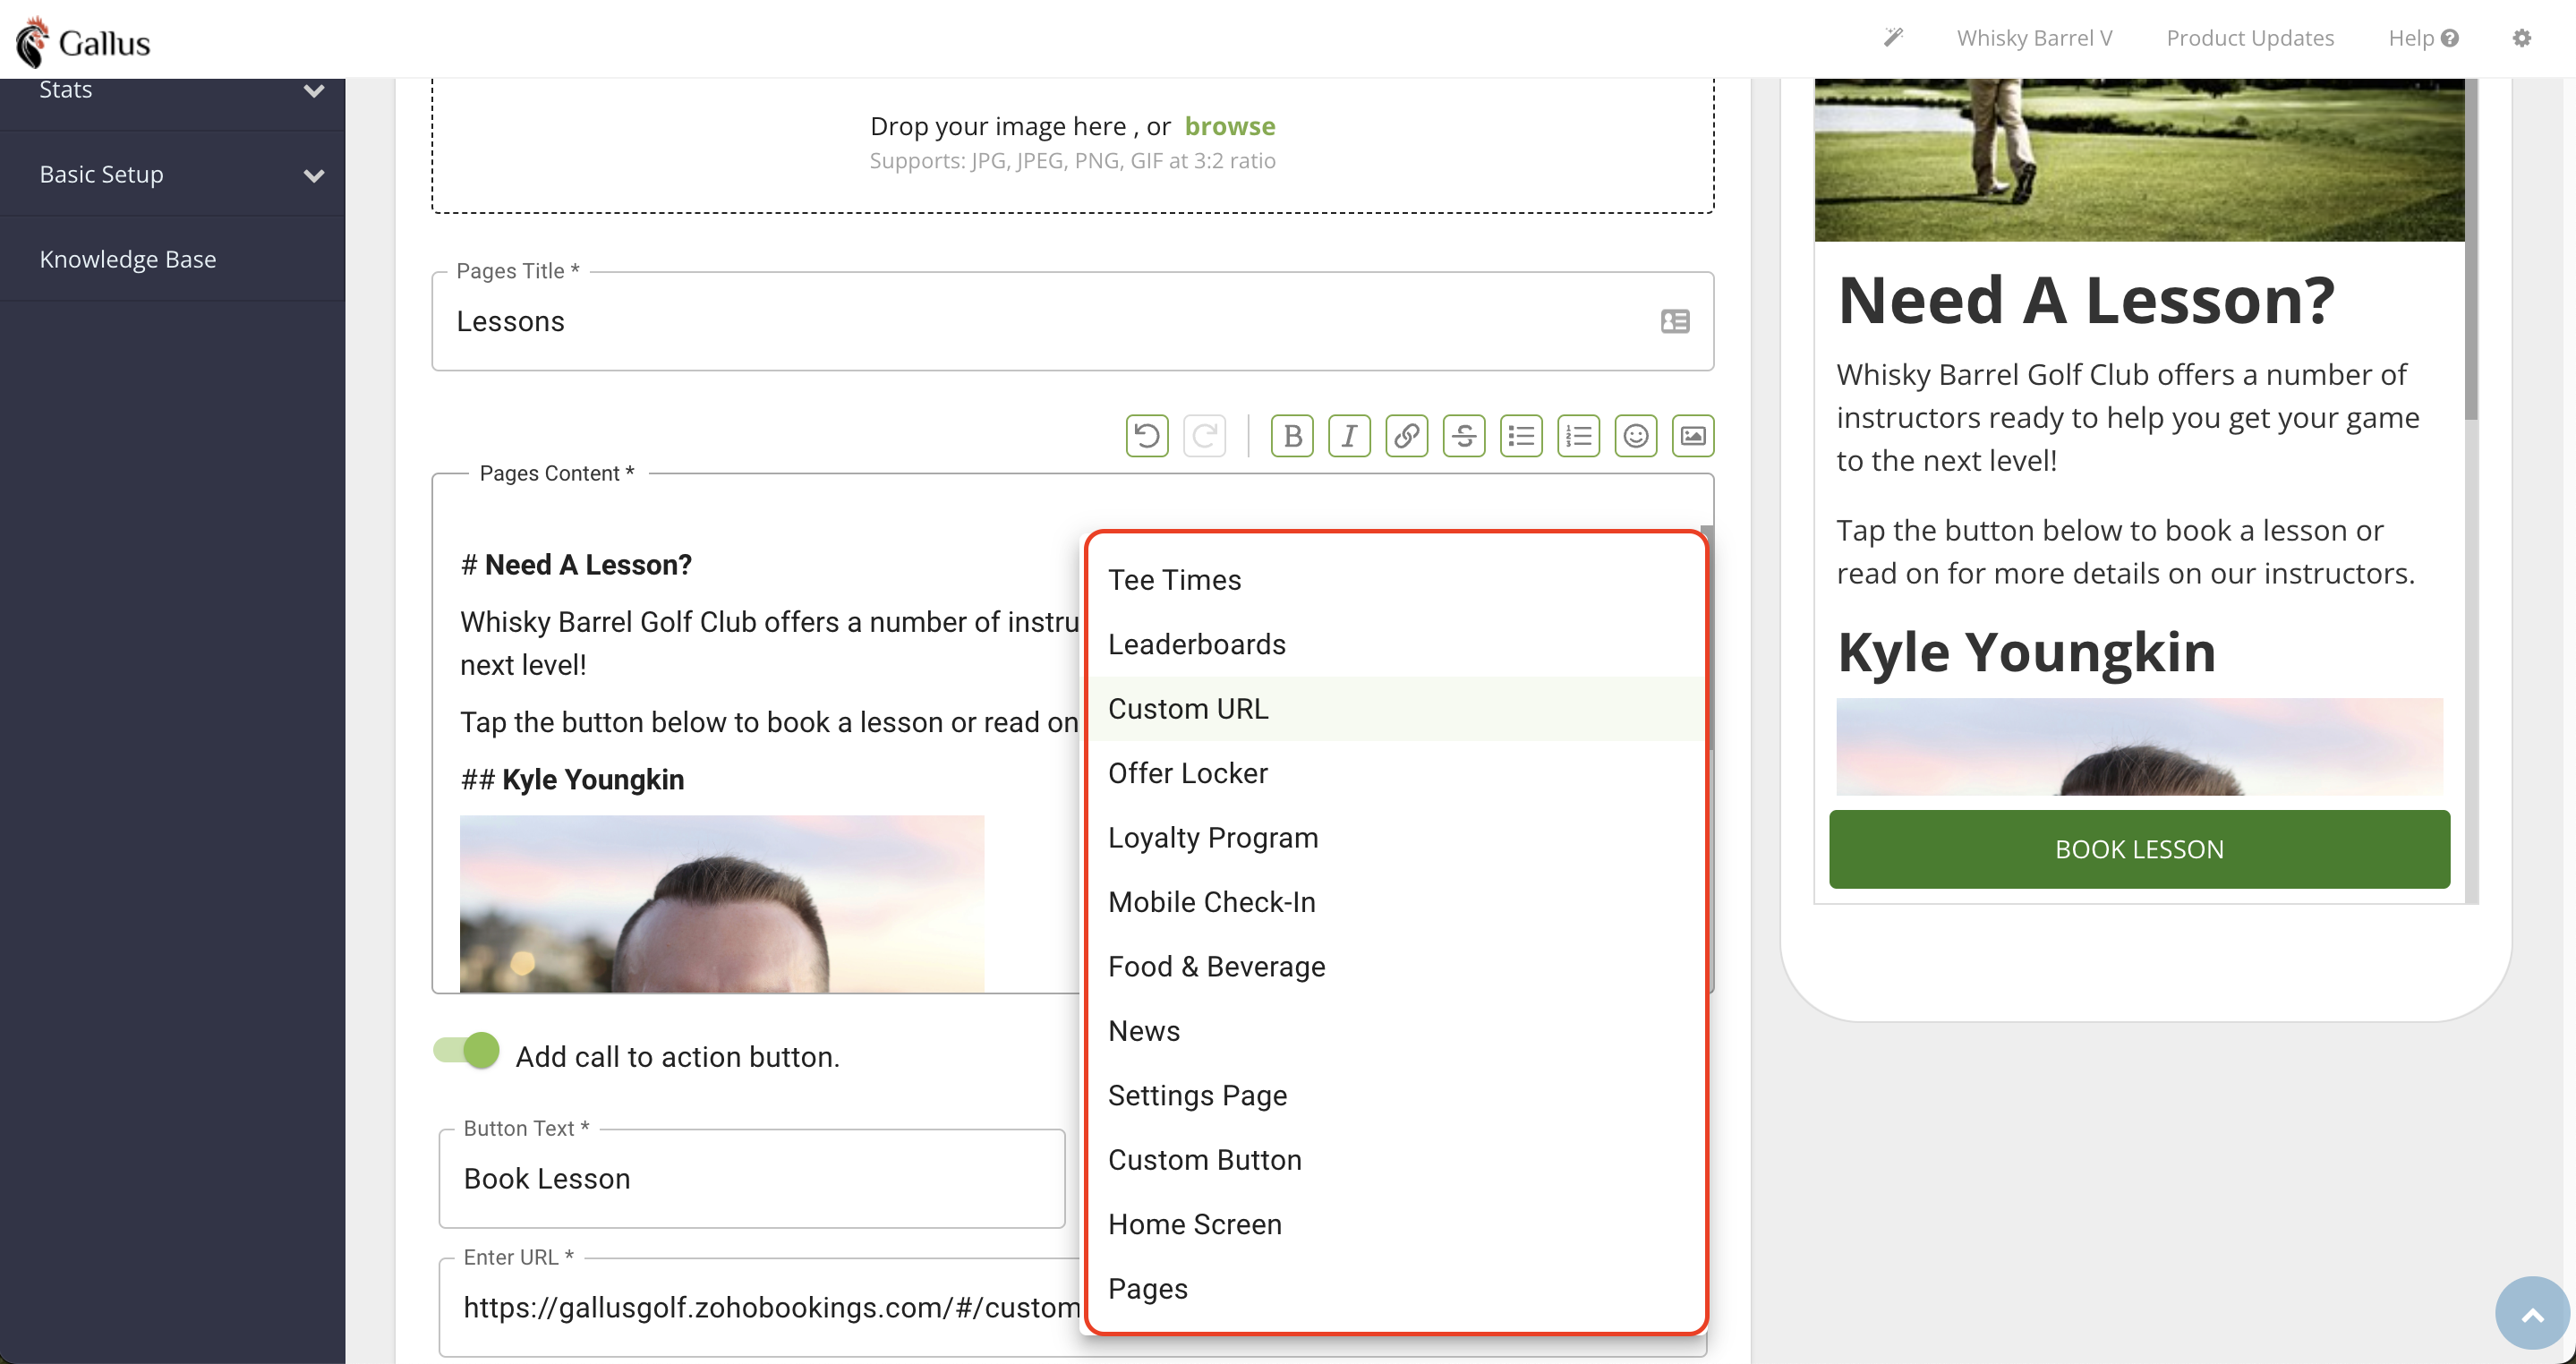This screenshot has width=2576, height=1364.
Task: Expand the Stats sidebar section
Action: coord(313,91)
